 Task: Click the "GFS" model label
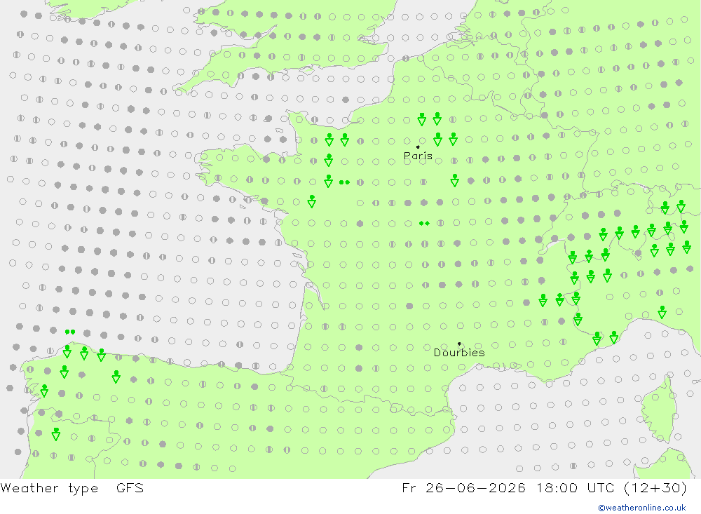(x=130, y=488)
